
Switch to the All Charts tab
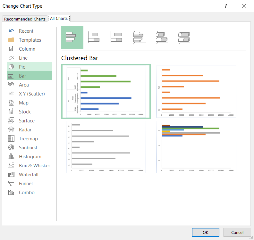tap(59, 19)
